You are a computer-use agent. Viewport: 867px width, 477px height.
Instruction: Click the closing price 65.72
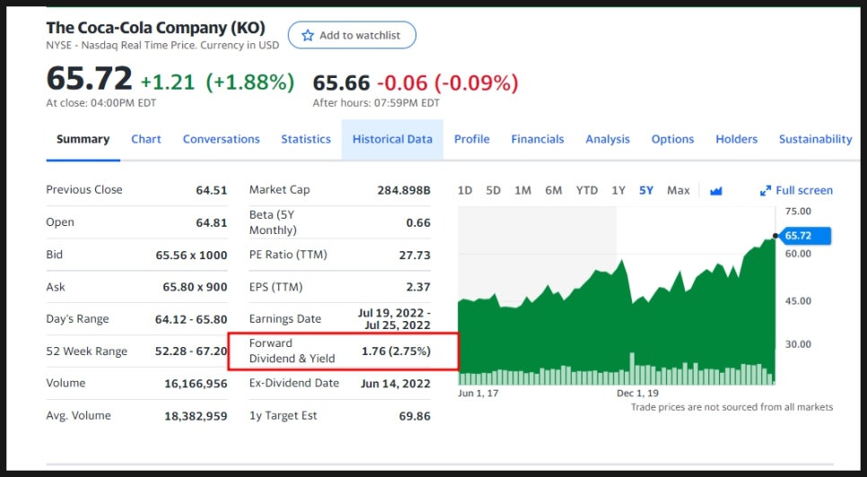point(90,78)
